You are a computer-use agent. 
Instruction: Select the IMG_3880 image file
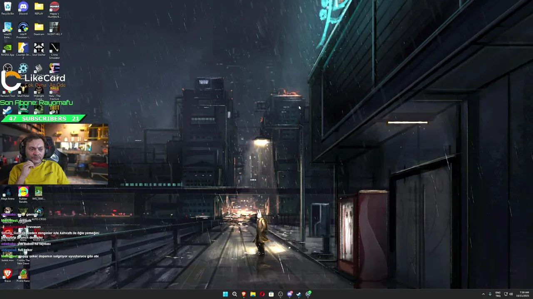coord(39,194)
